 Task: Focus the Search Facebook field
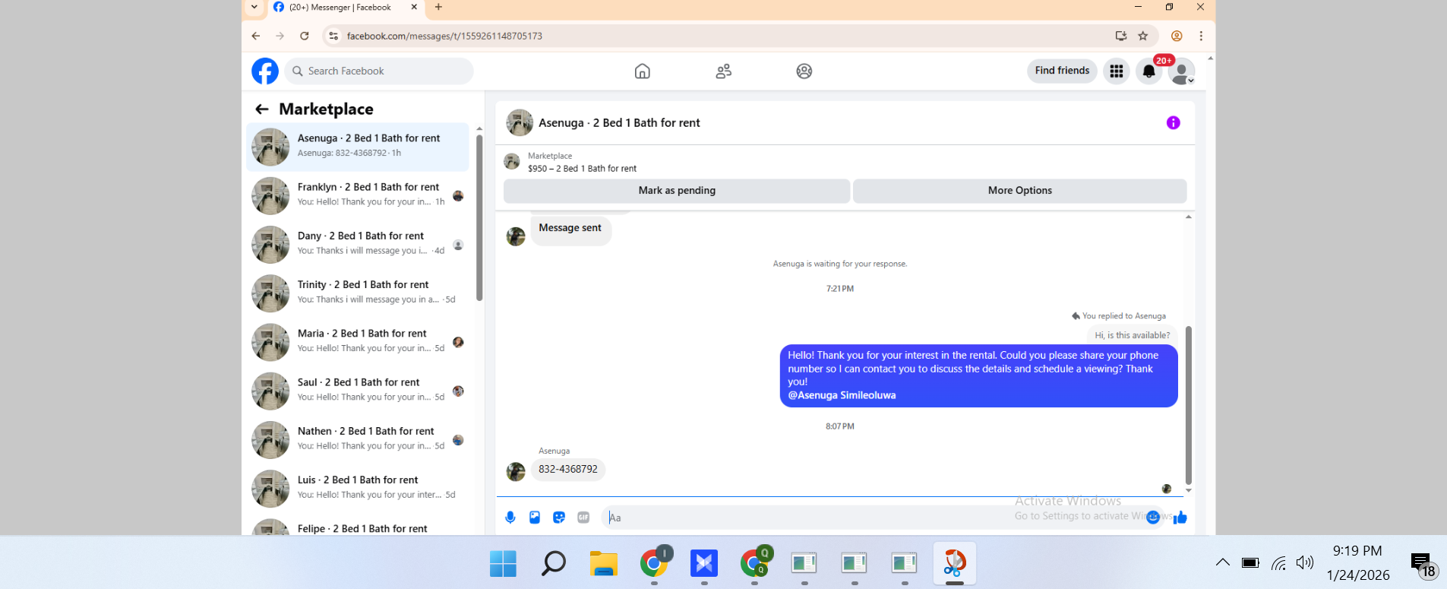click(379, 71)
